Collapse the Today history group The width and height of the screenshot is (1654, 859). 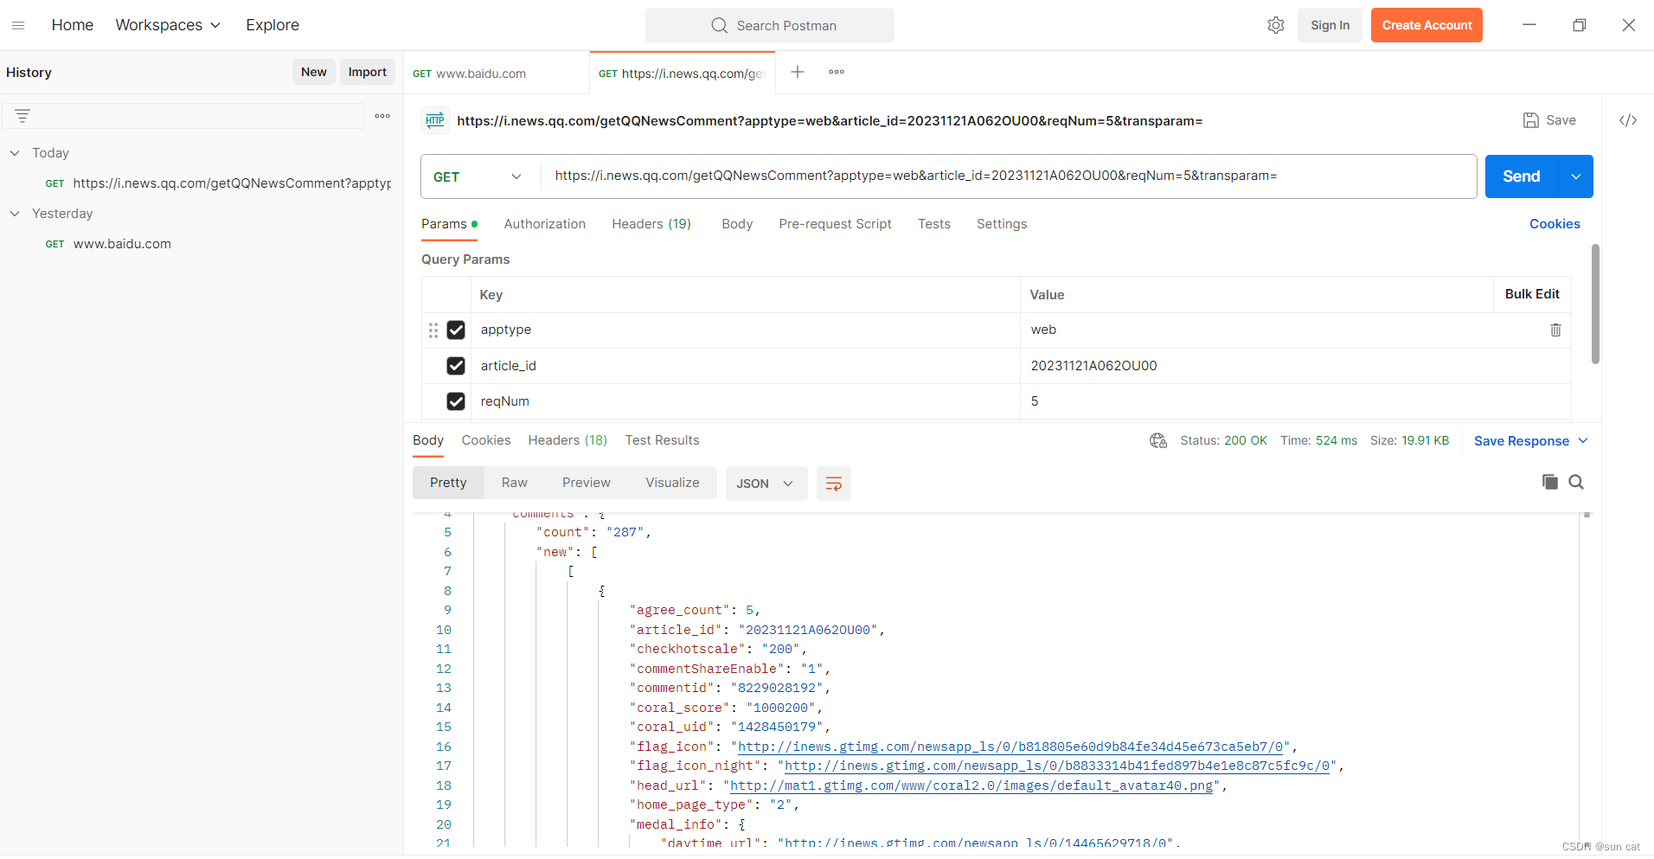tap(15, 153)
